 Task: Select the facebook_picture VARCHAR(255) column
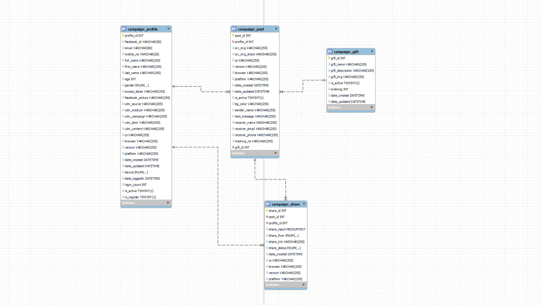pos(147,98)
